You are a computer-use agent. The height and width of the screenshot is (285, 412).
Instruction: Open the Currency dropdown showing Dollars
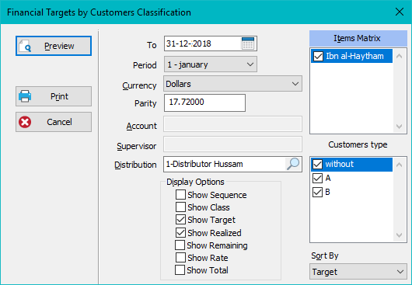pyautogui.click(x=232, y=84)
